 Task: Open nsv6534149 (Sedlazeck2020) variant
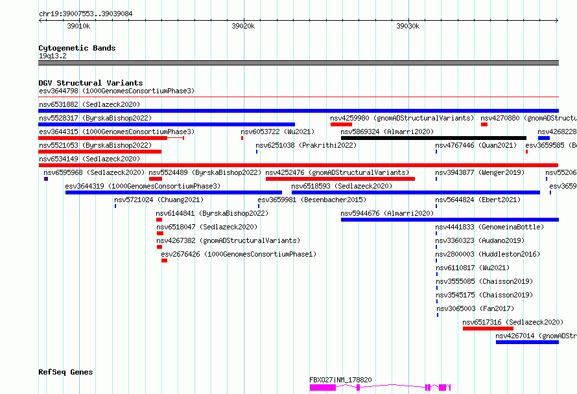[89, 159]
